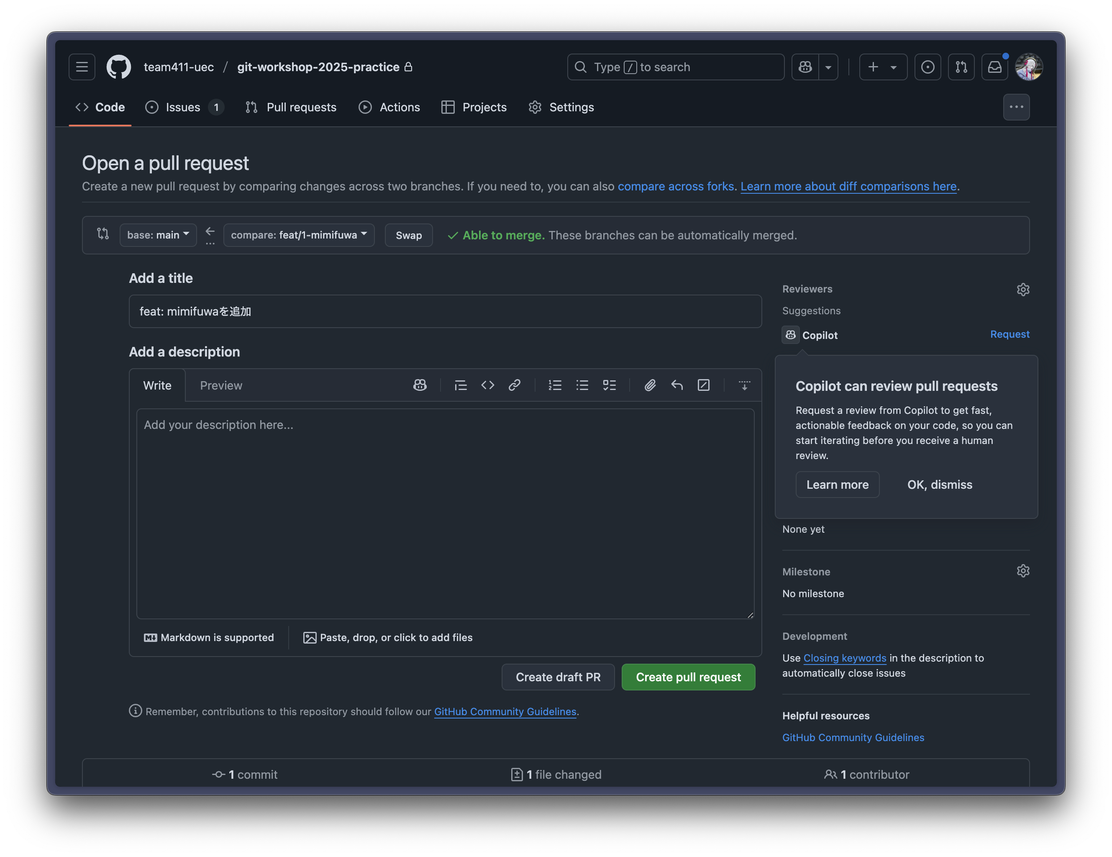Viewport: 1112px width, 857px height.
Task: Open the Closing keywords link
Action: click(845, 658)
